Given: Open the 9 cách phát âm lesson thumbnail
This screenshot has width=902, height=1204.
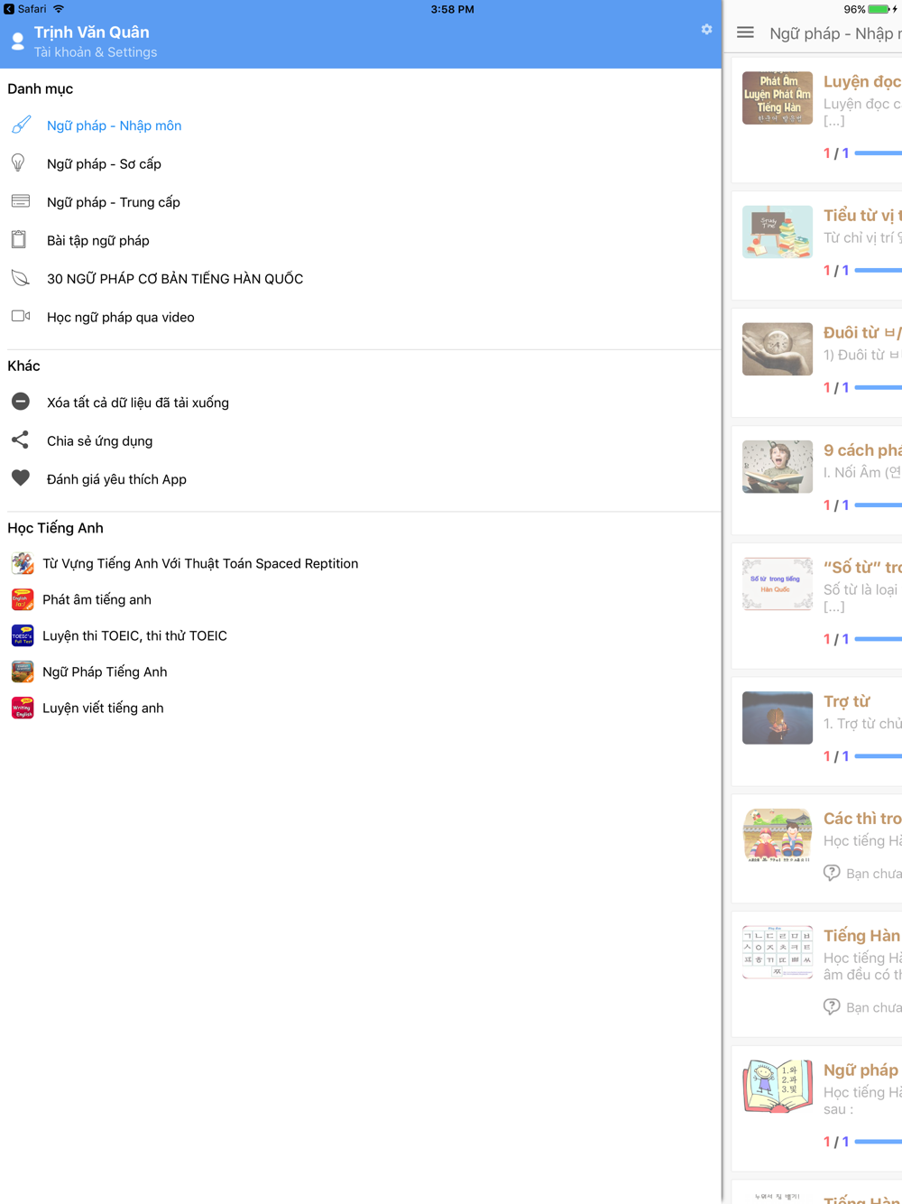Looking at the screenshot, I should 778,467.
